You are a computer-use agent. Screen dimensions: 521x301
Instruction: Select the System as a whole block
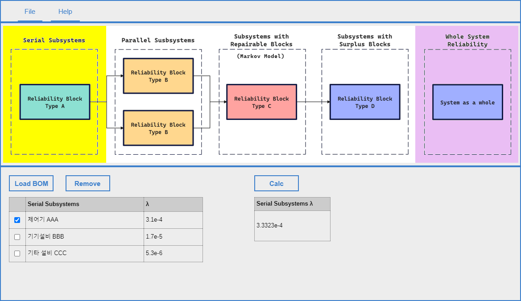point(467,102)
